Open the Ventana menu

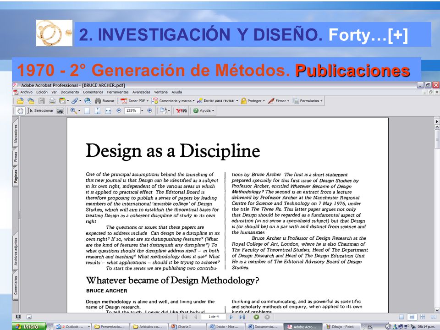tap(161, 92)
